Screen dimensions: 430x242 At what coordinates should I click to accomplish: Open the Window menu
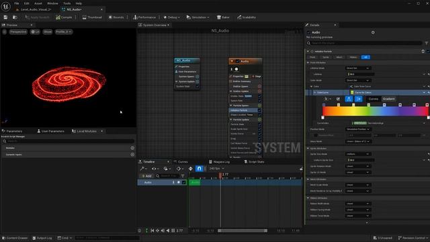tap(52, 3)
